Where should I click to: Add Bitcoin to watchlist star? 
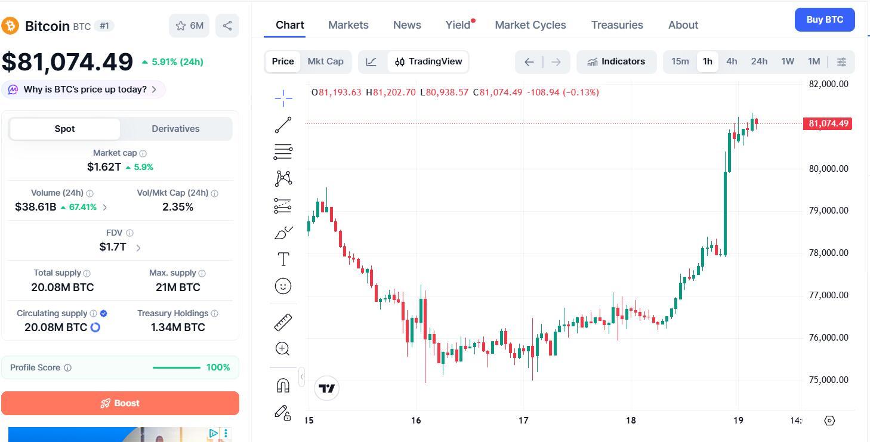point(189,26)
